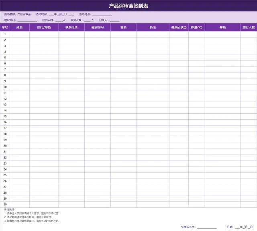The image size is (257, 231).
Task: Select row number 14 cell
Action: pyautogui.click(x=5, y=110)
